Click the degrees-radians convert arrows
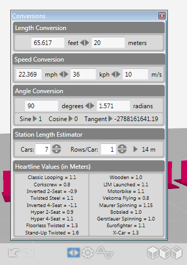This screenshot has height=265, width=187. tap(90, 106)
